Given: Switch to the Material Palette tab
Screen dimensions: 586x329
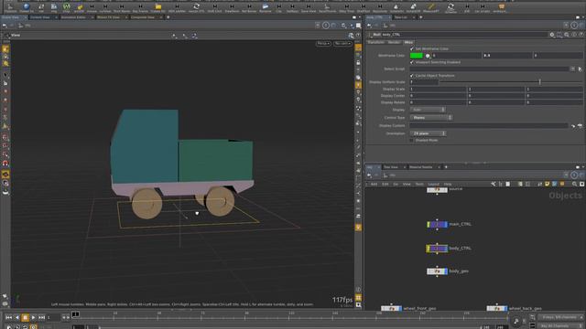Looking at the screenshot, I should pyautogui.click(x=421, y=167).
